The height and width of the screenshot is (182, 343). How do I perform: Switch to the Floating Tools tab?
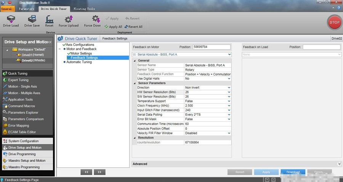click(84, 8)
